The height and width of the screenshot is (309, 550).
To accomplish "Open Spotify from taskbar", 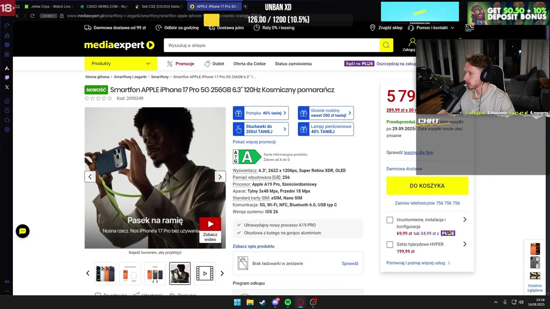I will coord(288,302).
